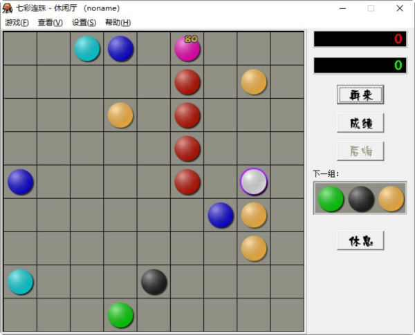Screen dimensions: 415x335
Task: Click the green ball in next-group preview
Action: pos(331,198)
